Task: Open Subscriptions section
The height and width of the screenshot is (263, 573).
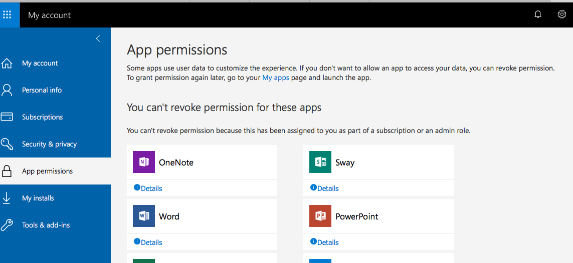Action: click(x=55, y=117)
